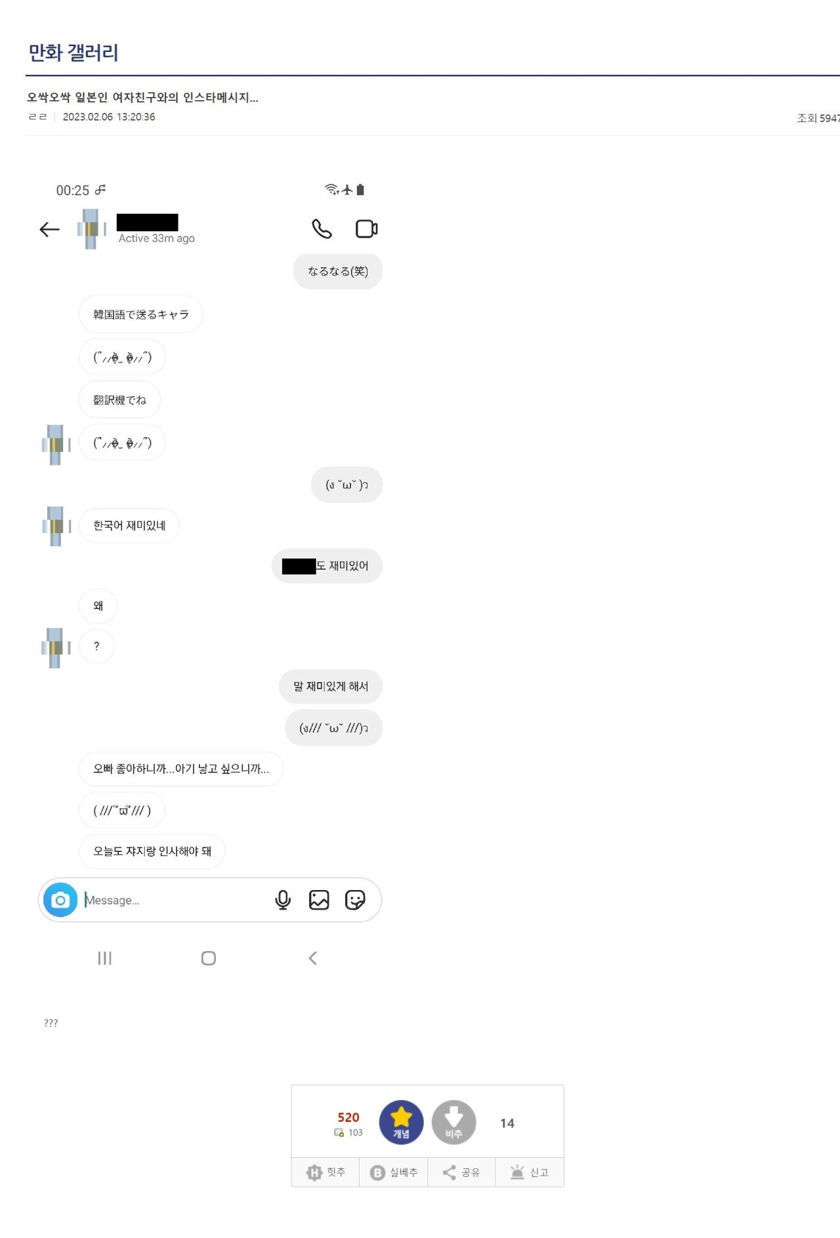The width and height of the screenshot is (840, 1238).
Task: Open the blue camera button
Action: click(x=60, y=900)
